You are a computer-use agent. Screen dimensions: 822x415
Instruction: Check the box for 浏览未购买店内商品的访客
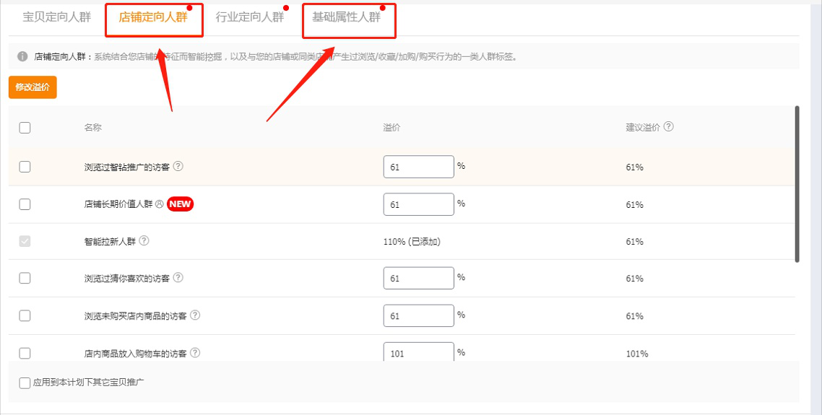tap(25, 315)
